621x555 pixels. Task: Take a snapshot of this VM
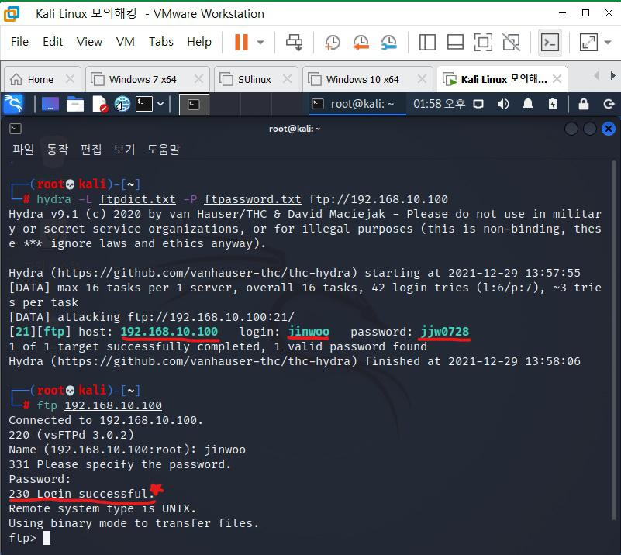coord(333,42)
